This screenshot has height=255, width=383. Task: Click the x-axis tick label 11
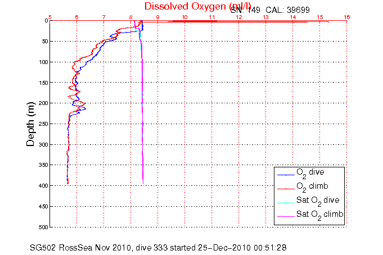pos(212,17)
